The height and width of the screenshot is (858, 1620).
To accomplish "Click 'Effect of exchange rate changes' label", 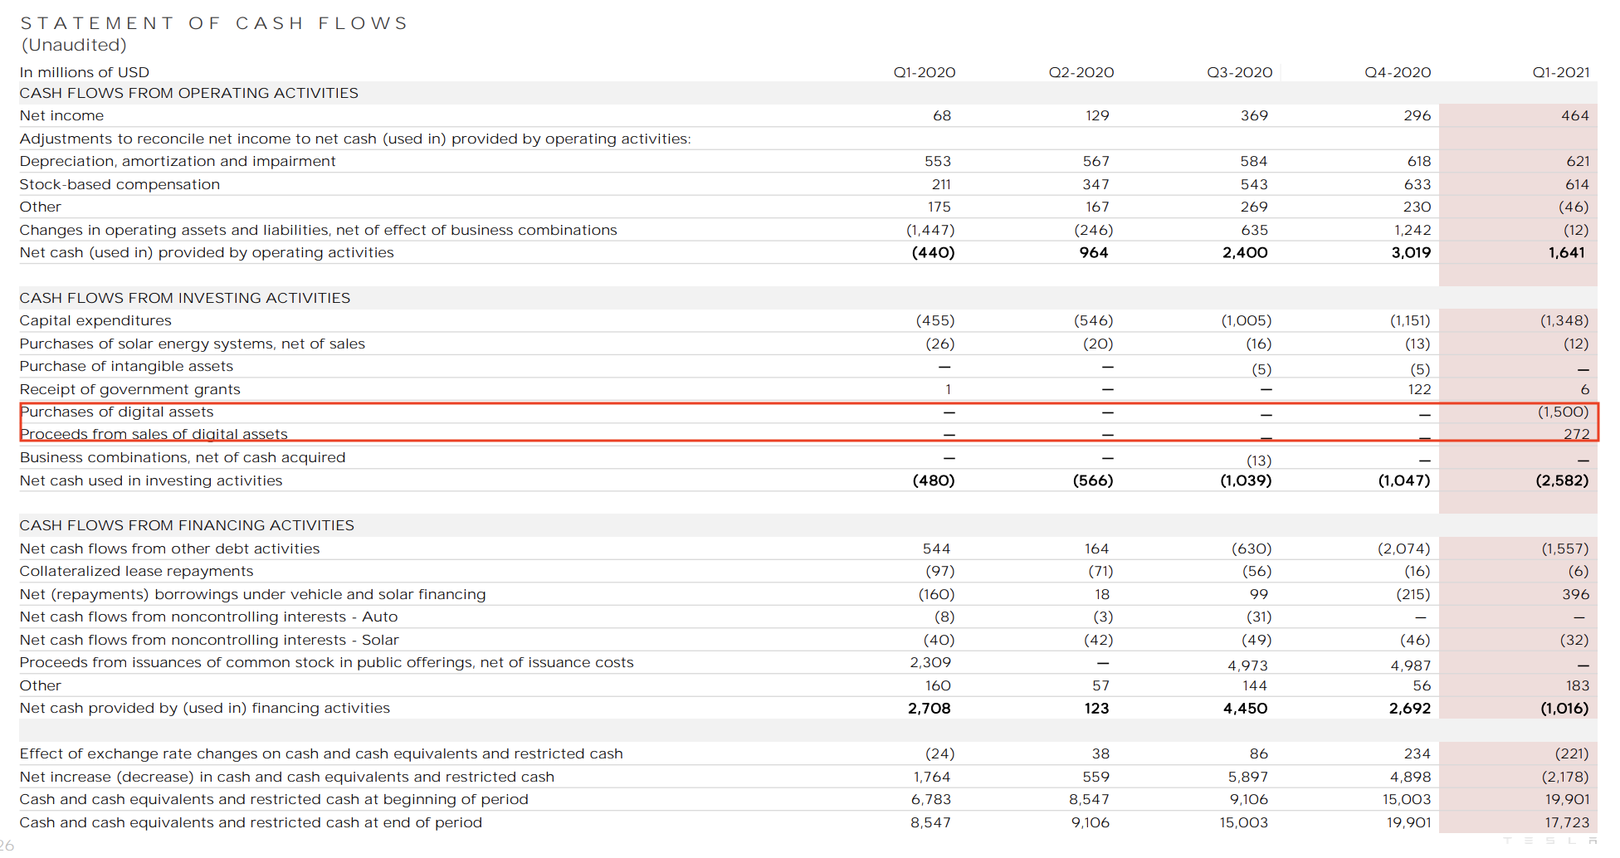I will pos(321,753).
